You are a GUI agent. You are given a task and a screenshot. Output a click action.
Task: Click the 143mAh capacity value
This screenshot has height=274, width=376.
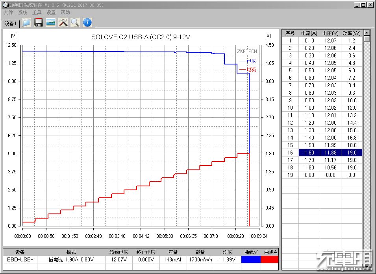tap(173, 259)
